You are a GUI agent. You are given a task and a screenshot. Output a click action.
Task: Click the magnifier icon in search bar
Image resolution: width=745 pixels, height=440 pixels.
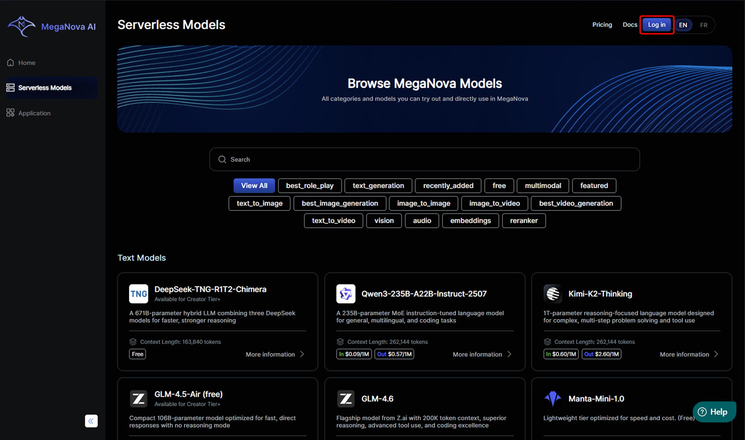222,159
